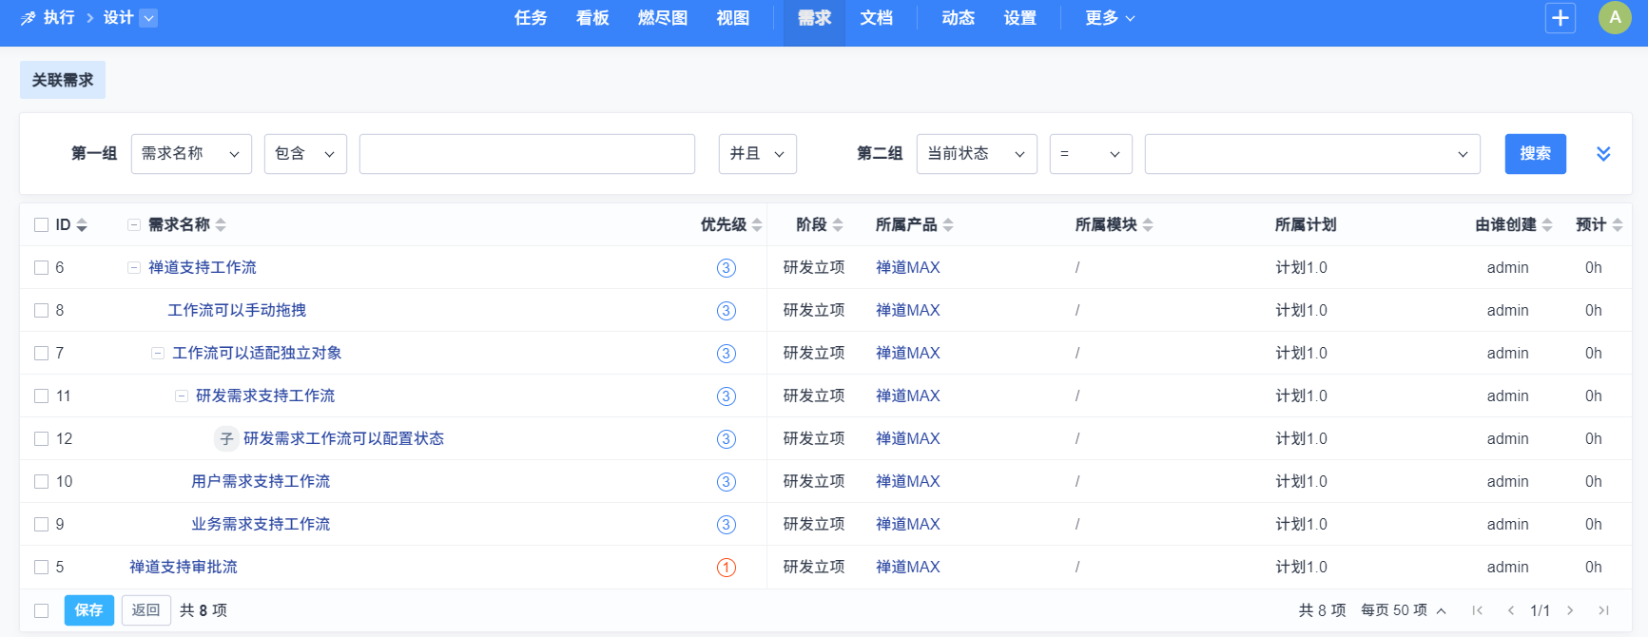Check the box for requirement ID 6
The width and height of the screenshot is (1648, 637).
tap(42, 268)
